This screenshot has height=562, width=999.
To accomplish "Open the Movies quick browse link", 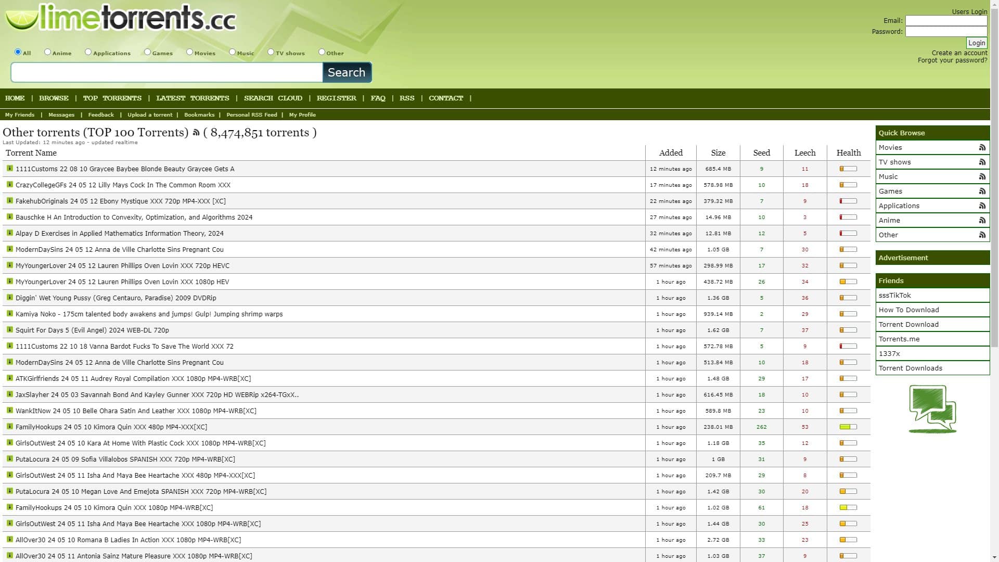I will 890,148.
